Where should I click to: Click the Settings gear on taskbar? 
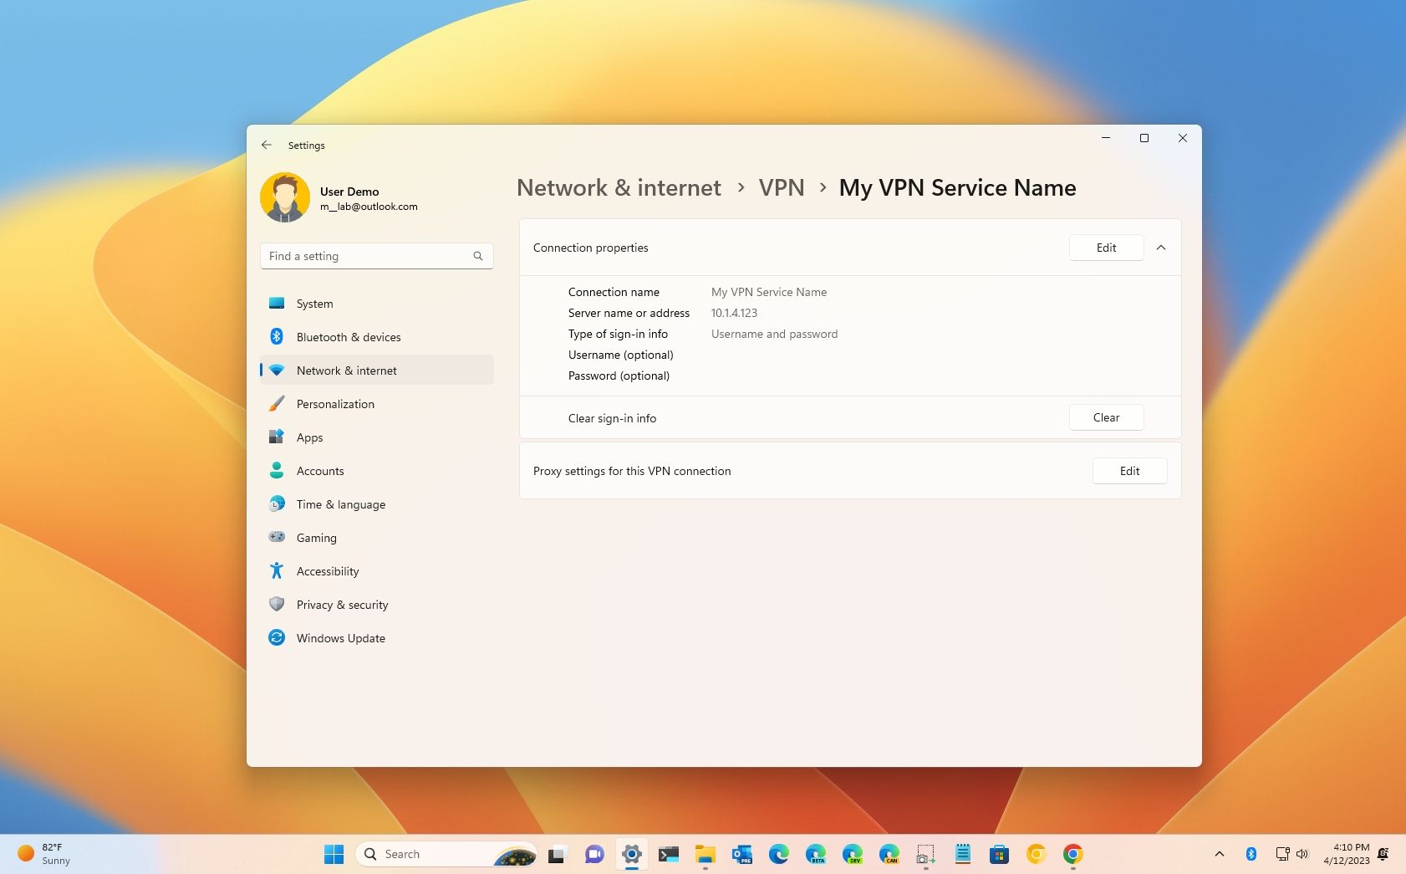(632, 854)
